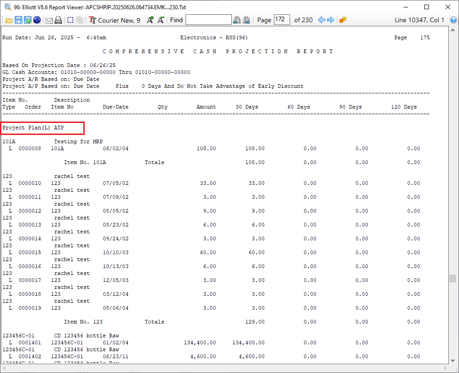Click the dashed-rectangle Select All icon
Viewport: 459px width, 373px height.
coord(70,20)
